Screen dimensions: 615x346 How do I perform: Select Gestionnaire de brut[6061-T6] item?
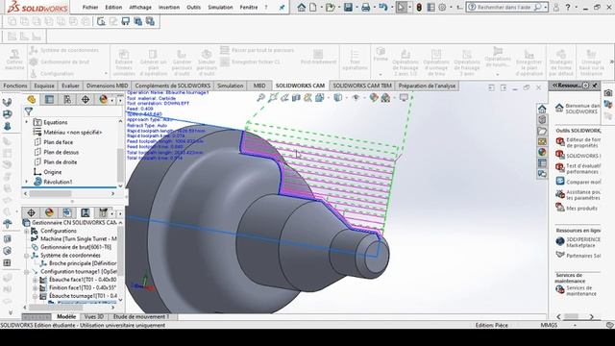tap(76, 247)
